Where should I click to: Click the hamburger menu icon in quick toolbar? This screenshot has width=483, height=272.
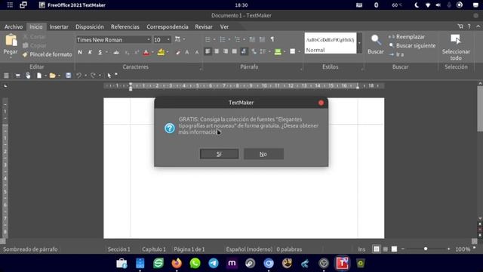point(6,76)
